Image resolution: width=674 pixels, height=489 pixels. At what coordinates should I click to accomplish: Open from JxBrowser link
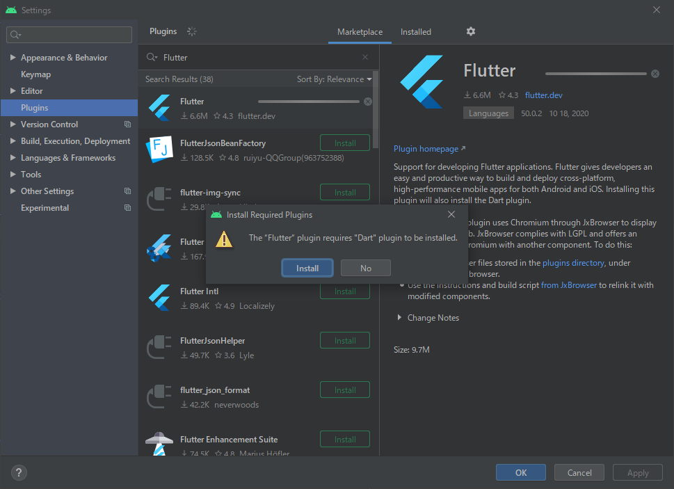[x=569, y=285]
